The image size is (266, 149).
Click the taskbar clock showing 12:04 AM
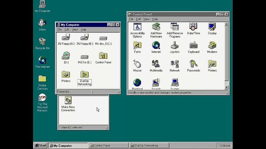tap(224, 145)
